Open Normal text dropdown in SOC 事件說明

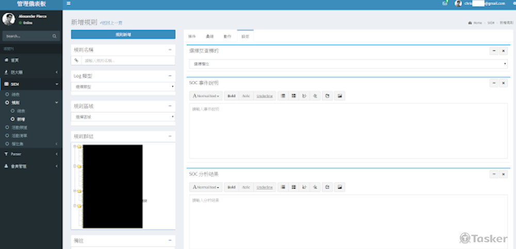point(206,96)
